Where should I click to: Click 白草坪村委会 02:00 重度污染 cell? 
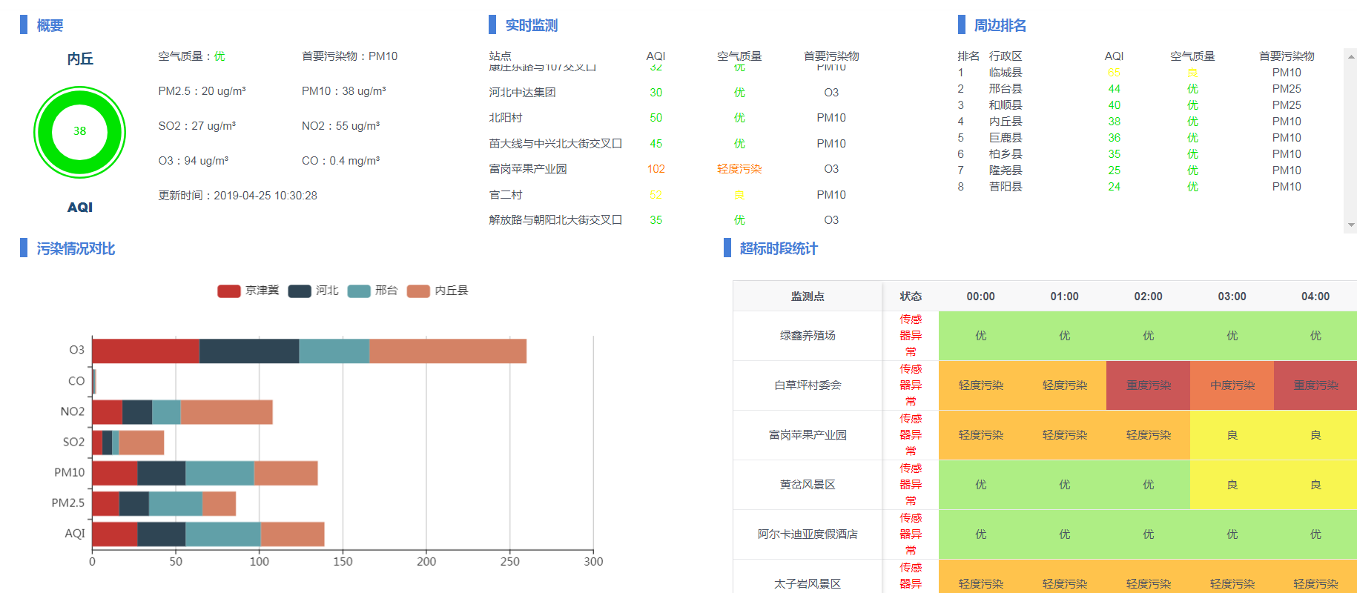click(x=1148, y=385)
